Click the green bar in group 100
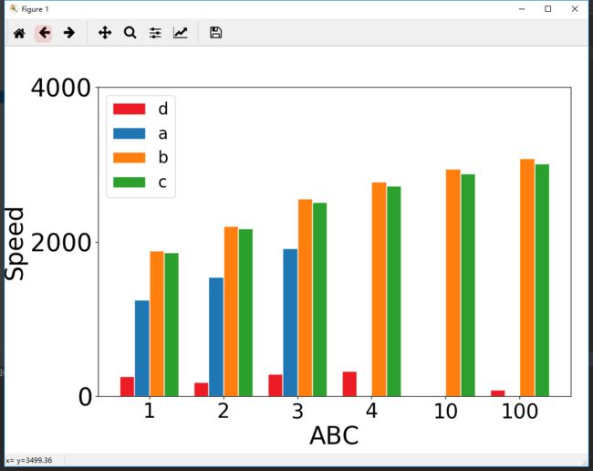Viewport: 593px width, 471px height. pyautogui.click(x=542, y=280)
